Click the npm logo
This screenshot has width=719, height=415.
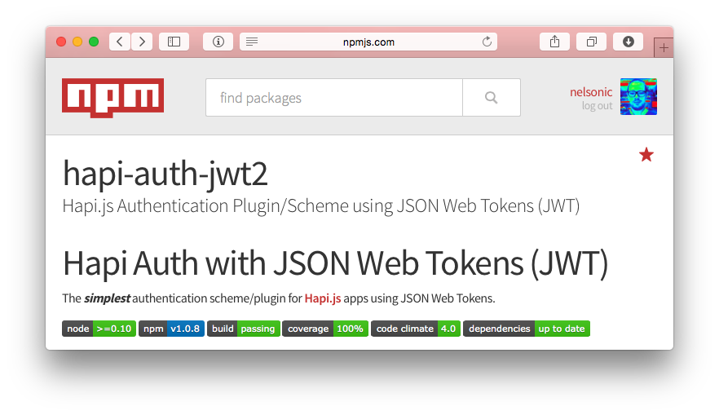[x=112, y=98]
